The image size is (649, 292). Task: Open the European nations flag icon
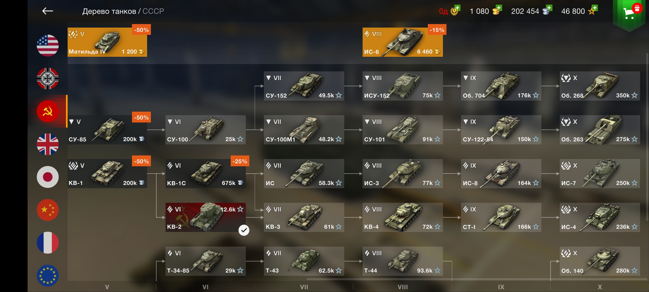point(48,276)
